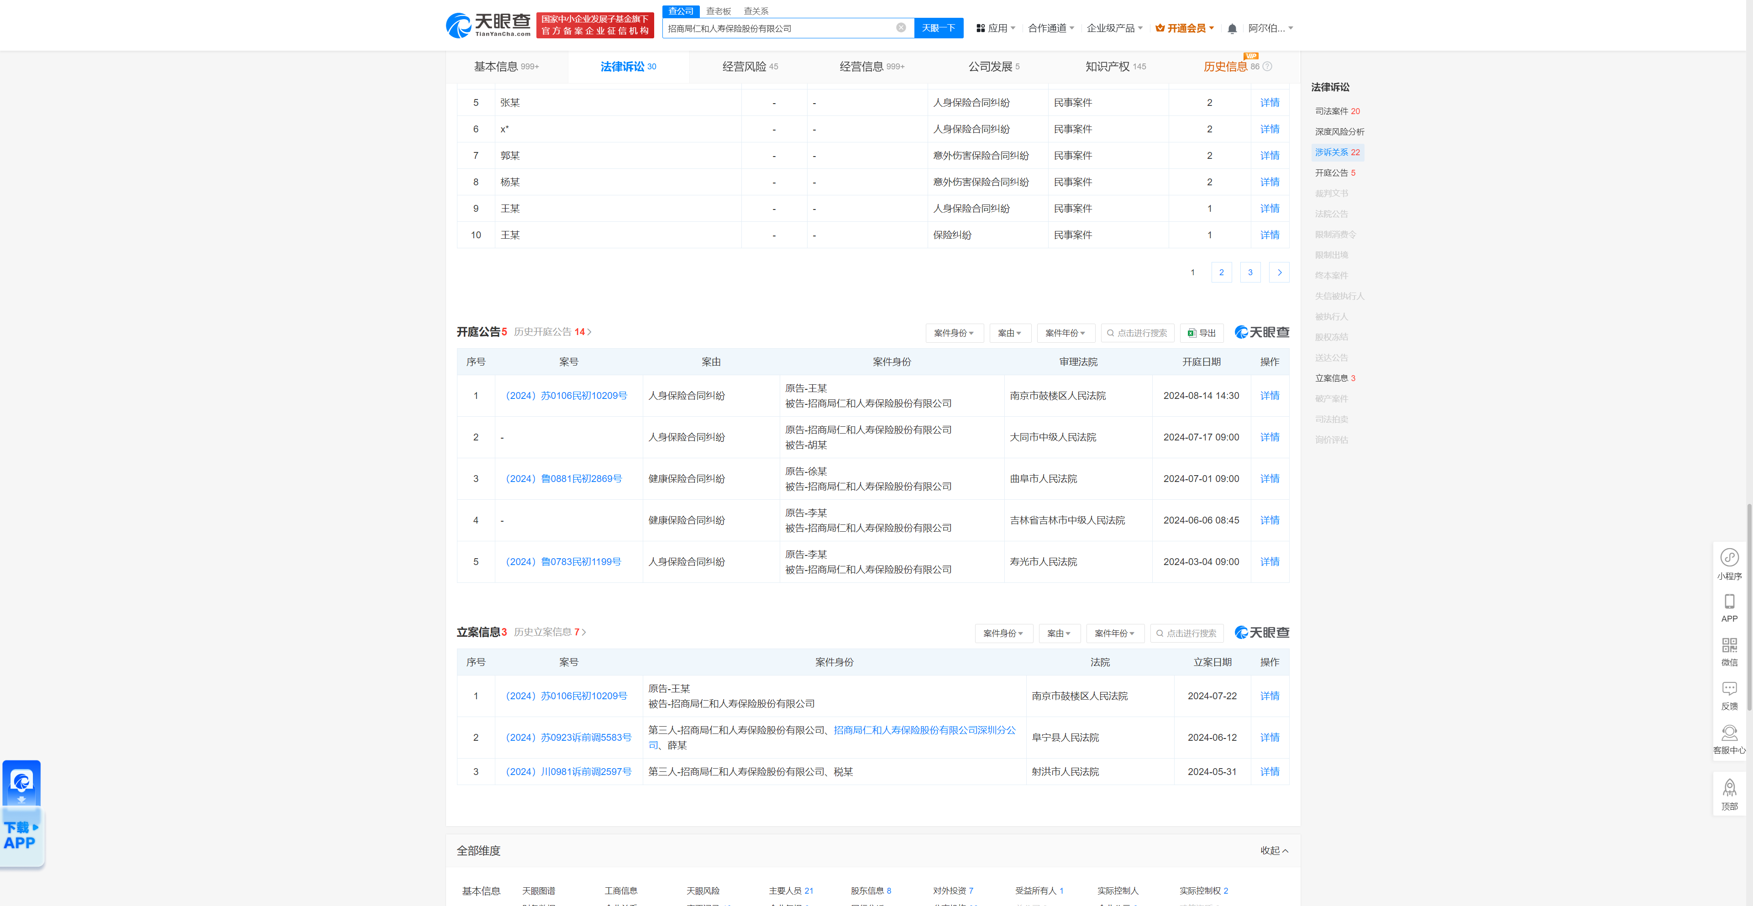This screenshot has width=1753, height=906.
Task: Open 案件年份 filter in 立案信息
Action: coord(1115,633)
